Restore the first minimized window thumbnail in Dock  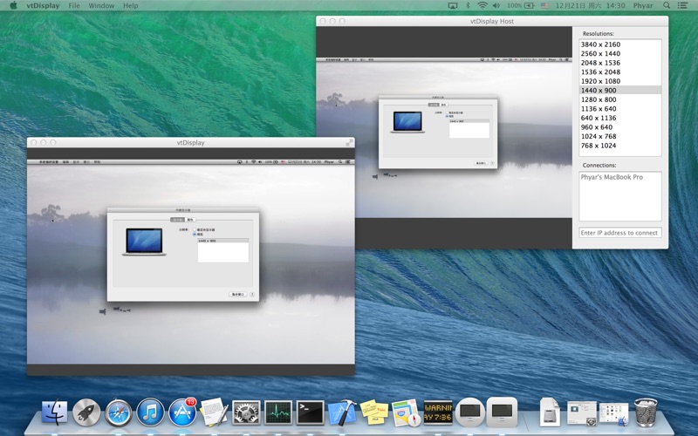[x=582, y=412]
